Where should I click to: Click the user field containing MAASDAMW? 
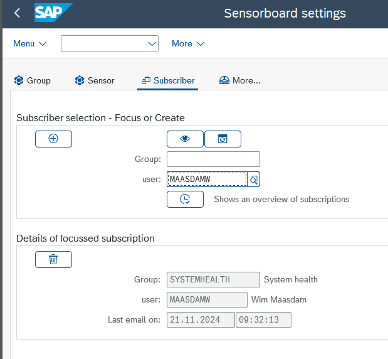pos(207,179)
